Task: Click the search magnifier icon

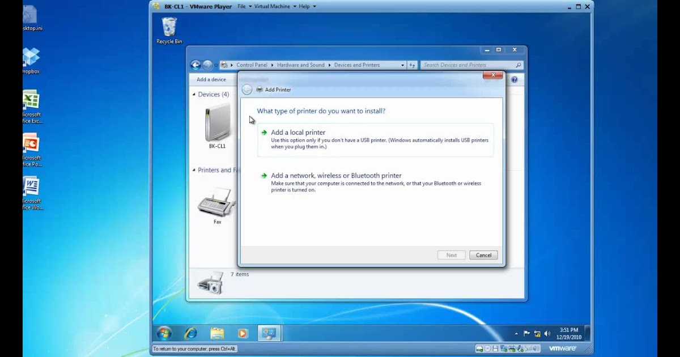Action: tap(518, 65)
